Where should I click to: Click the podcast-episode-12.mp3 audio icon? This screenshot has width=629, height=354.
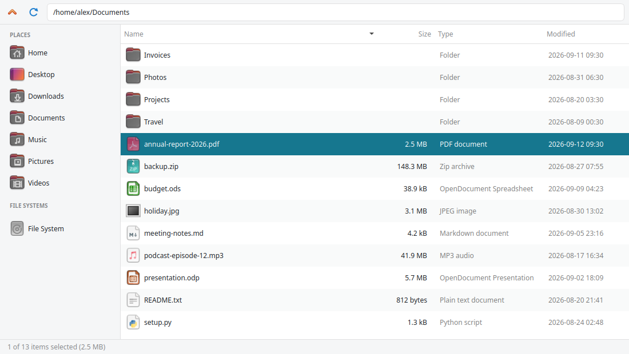(133, 255)
